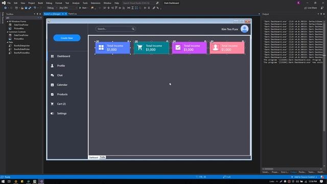Open the Debug configuration dropdown
327x184 pixels.
click(x=52, y=8)
